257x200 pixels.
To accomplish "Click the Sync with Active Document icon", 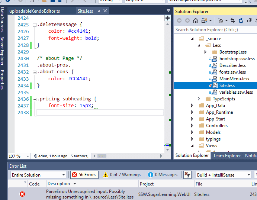I will [233, 20].
